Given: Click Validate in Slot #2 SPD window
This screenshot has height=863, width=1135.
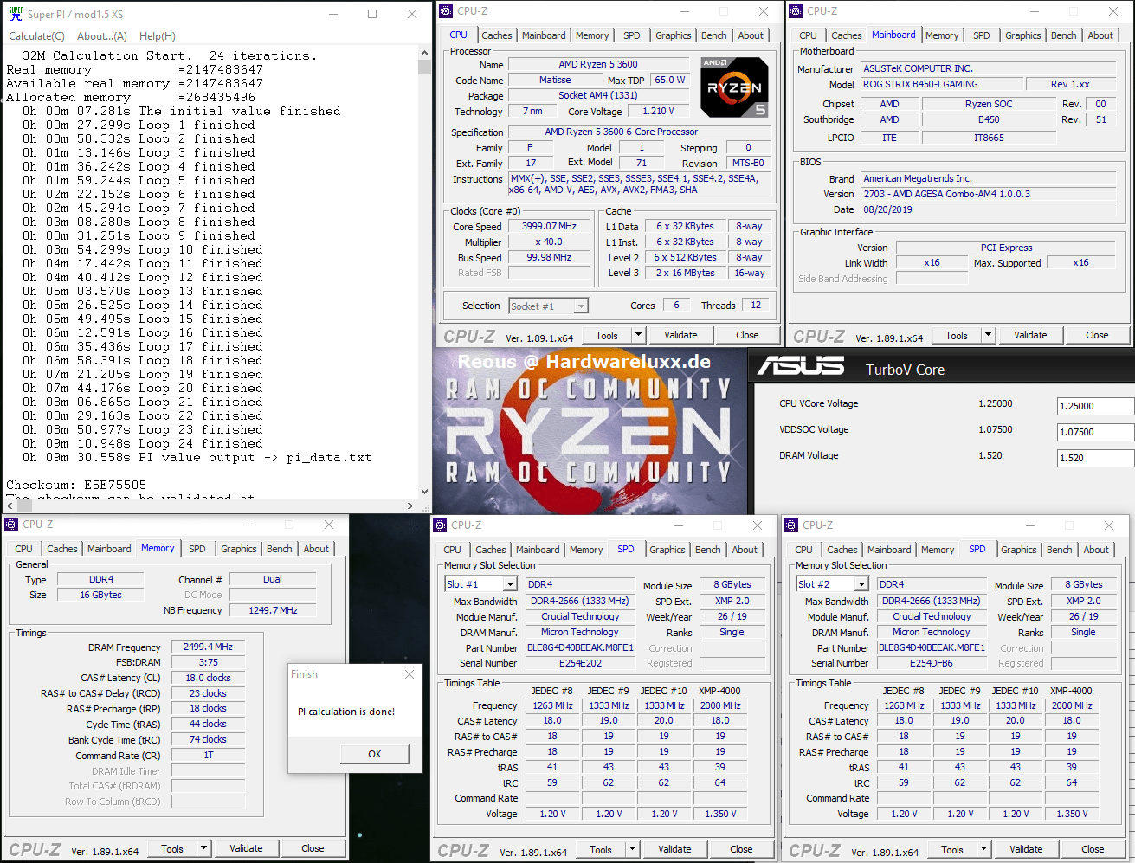Looking at the screenshot, I should [1026, 849].
